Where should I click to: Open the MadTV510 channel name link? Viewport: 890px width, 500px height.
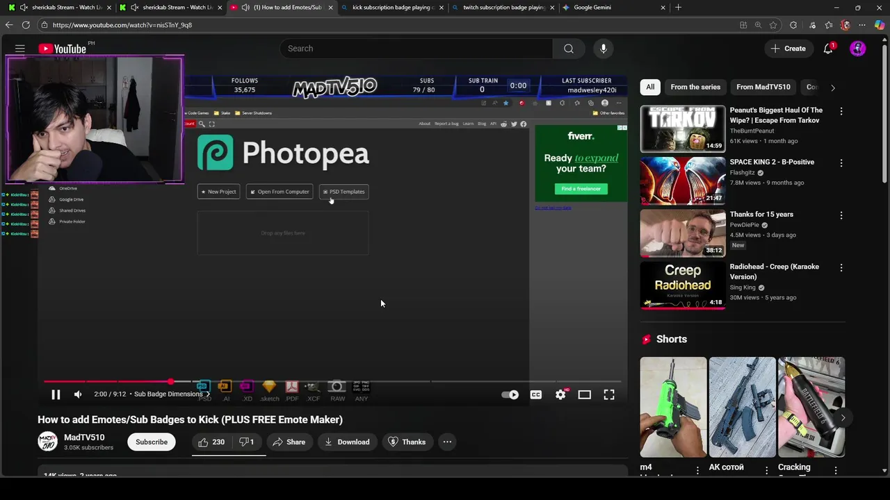84,437
